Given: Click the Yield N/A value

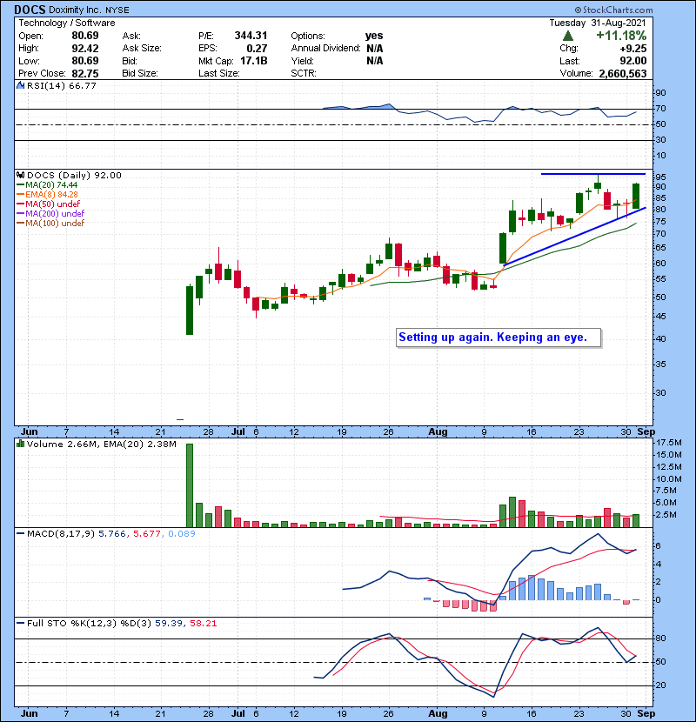Looking at the screenshot, I should tap(375, 61).
